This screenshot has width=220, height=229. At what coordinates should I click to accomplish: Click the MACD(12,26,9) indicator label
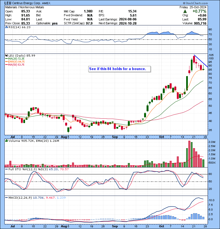(20, 198)
